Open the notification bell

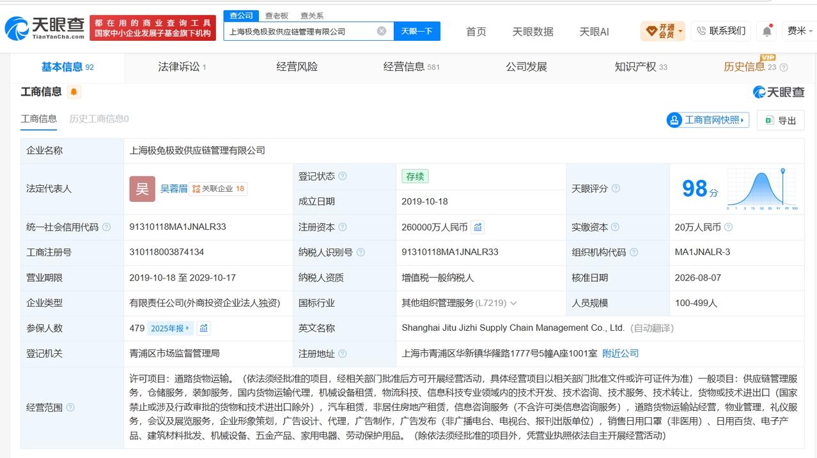point(766,31)
